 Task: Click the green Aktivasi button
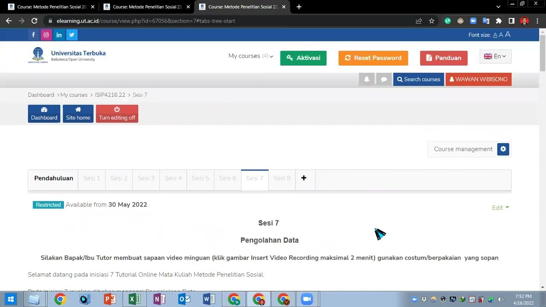click(303, 58)
